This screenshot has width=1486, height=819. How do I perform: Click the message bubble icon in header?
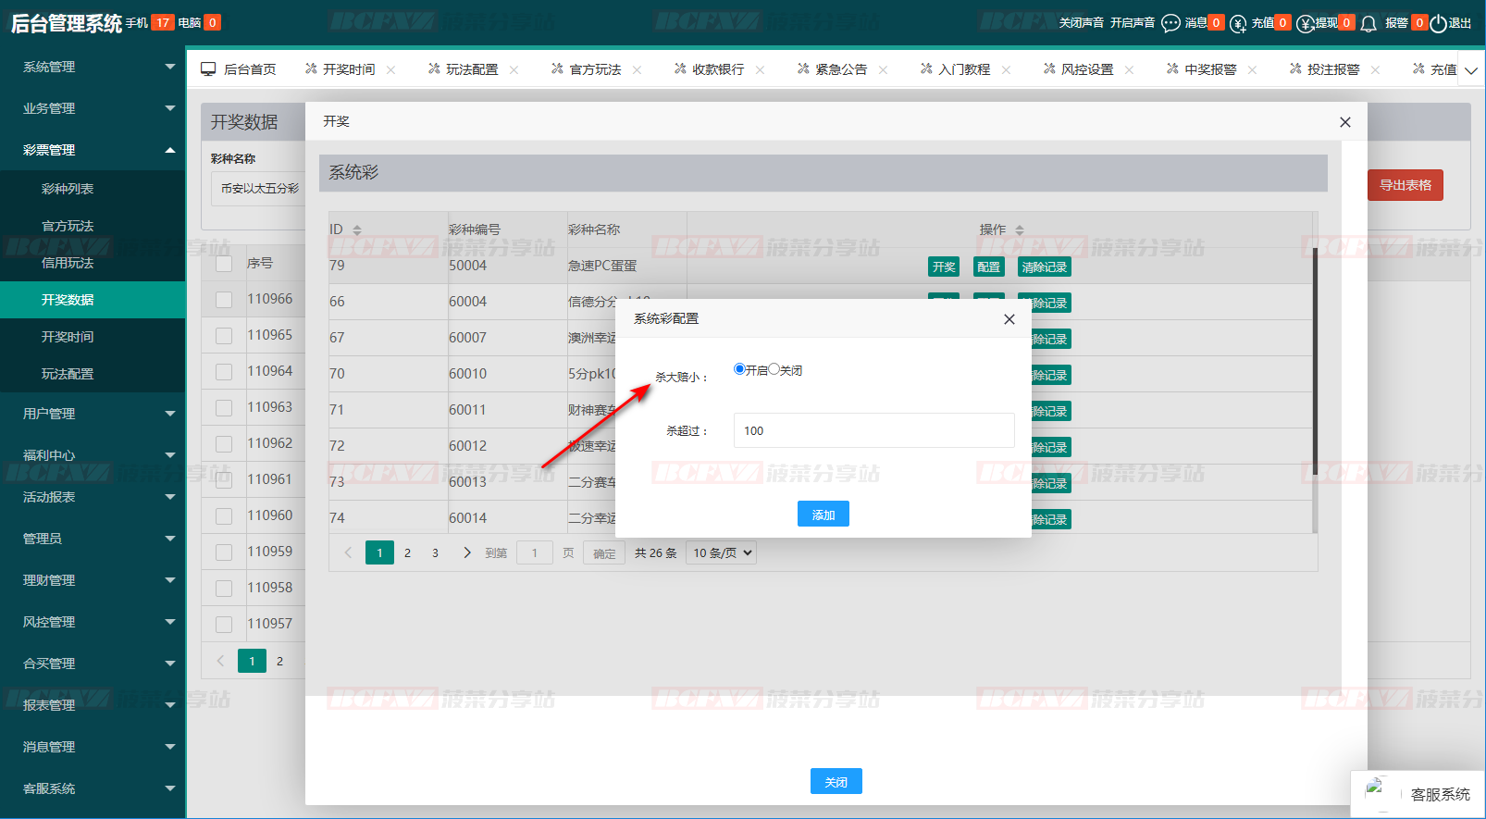pyautogui.click(x=1170, y=23)
